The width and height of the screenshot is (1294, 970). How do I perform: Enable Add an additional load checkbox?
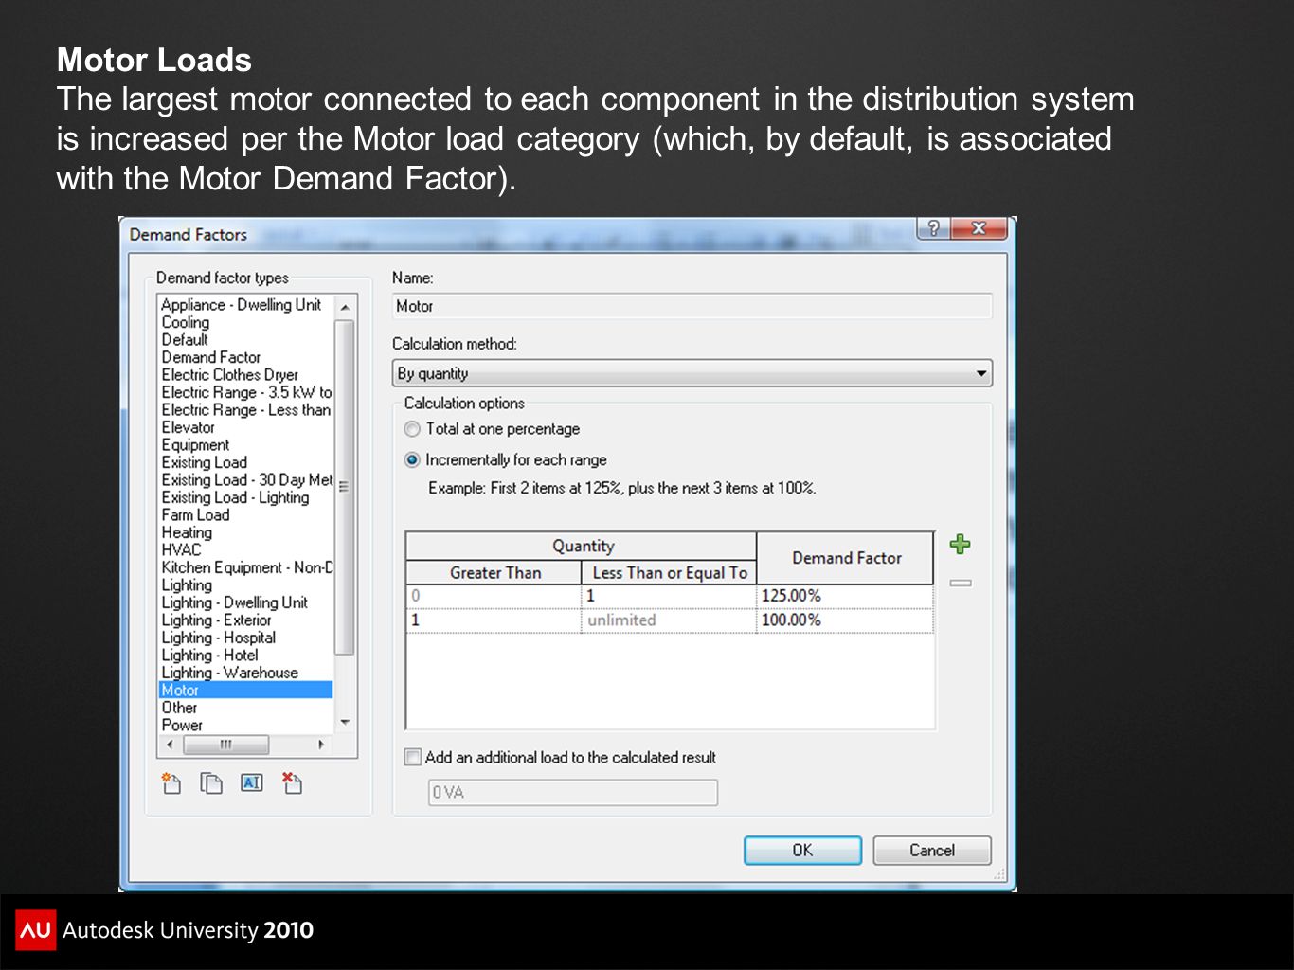pyautogui.click(x=412, y=757)
